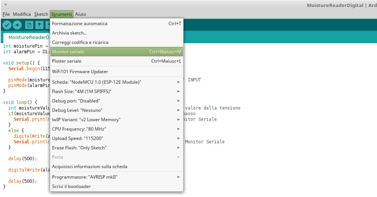
Task: Choose Acquisisci informazioni sulla scheda
Action: tap(117, 166)
